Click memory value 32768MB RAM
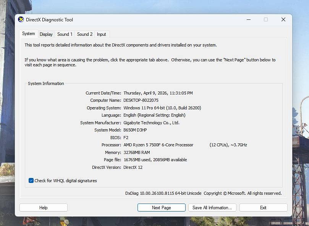This screenshot has width=309, height=226. [137, 152]
